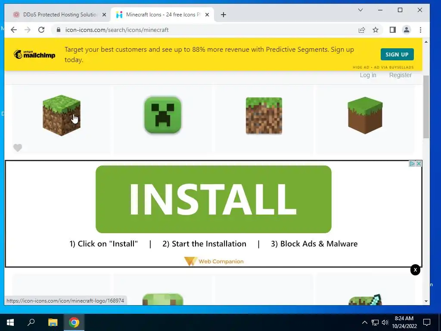Click the scrollbar down arrow
Viewport: 441px width, 331px height.
426,301
